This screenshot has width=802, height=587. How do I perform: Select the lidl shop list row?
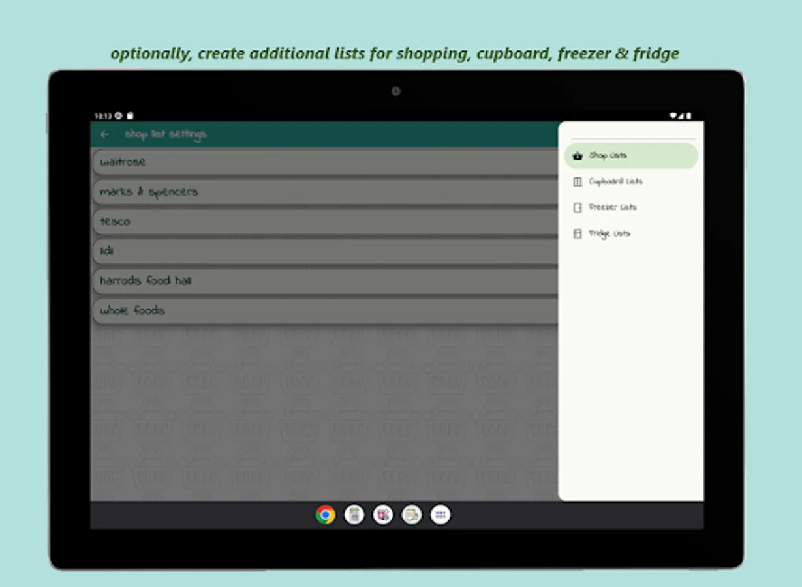pos(326,251)
